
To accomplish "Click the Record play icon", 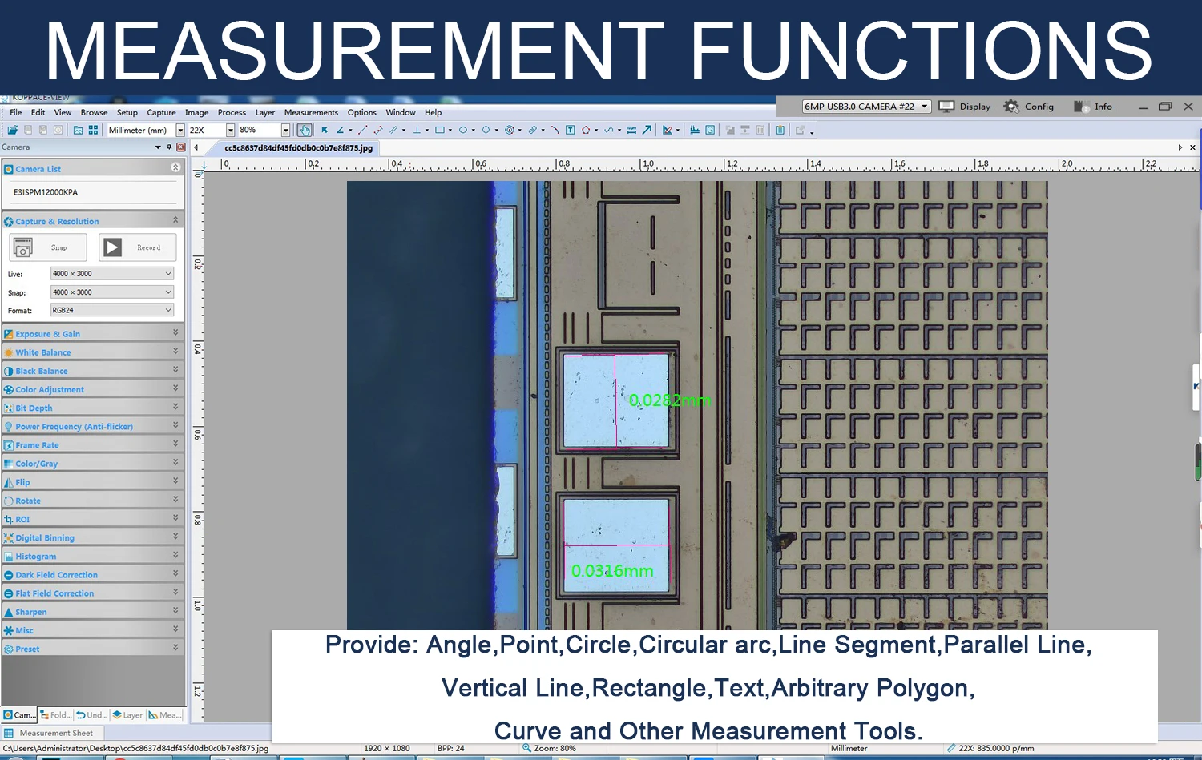I will click(113, 247).
